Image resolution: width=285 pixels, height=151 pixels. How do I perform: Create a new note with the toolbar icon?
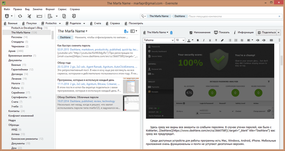(50, 16)
